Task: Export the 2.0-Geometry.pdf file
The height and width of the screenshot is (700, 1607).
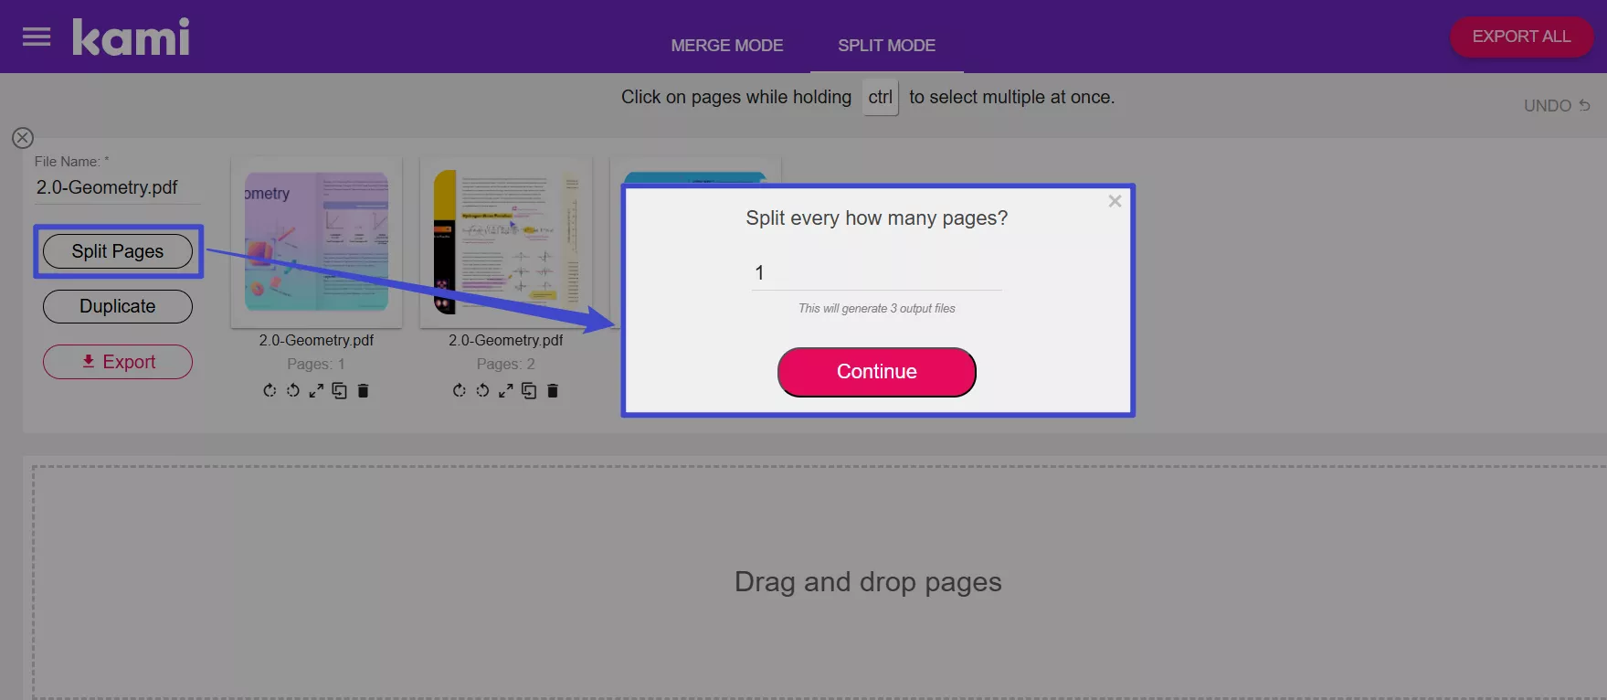Action: point(118,362)
